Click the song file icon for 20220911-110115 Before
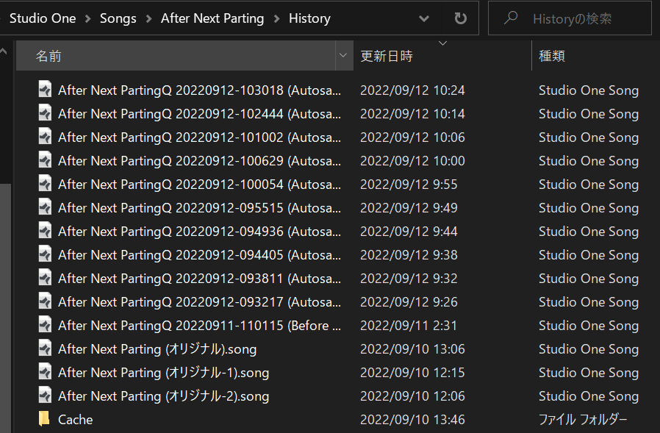 [45, 325]
